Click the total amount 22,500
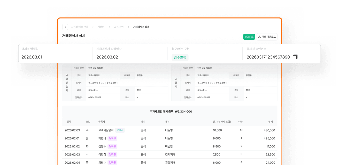The image size is (339, 165). [270, 154]
